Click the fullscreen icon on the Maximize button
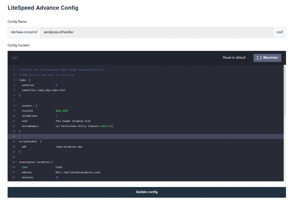The height and width of the screenshot is (207, 293). click(x=259, y=58)
